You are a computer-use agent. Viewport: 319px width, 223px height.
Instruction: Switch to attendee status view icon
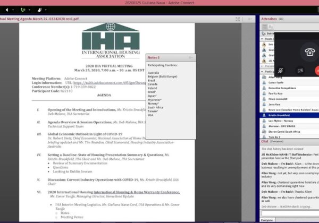tap(272, 27)
